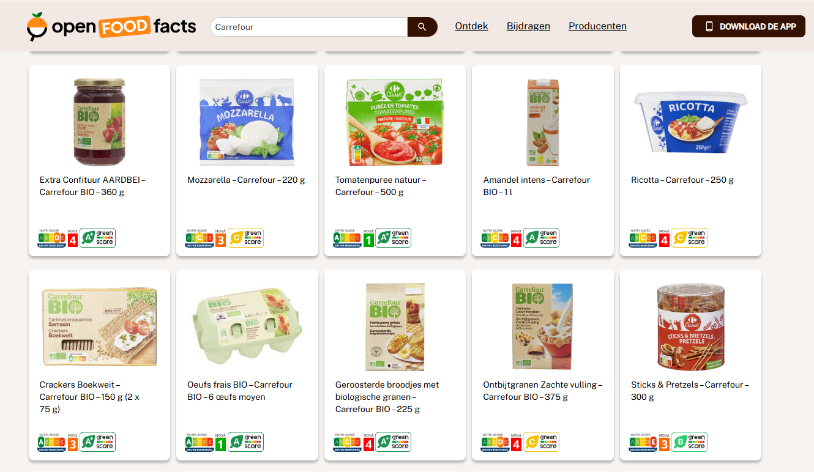Open the Bijdragen menu
814x472 pixels.
(x=528, y=26)
